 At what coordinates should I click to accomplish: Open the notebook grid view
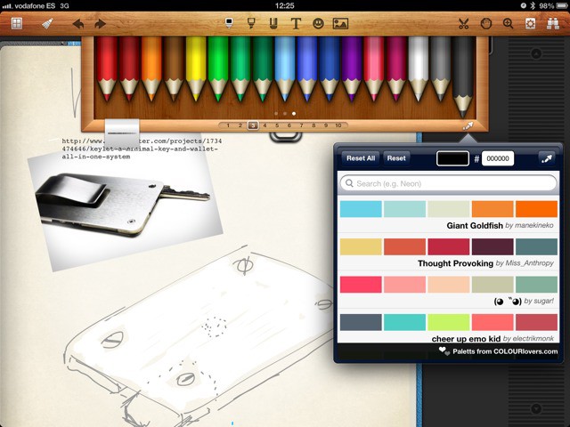click(x=16, y=24)
